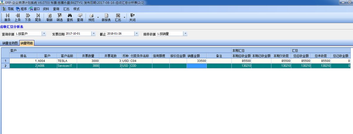Click the 截止 field showing 2018-01-26
Image resolution: width=353 pixels, height=134 pixels.
click(x=121, y=34)
